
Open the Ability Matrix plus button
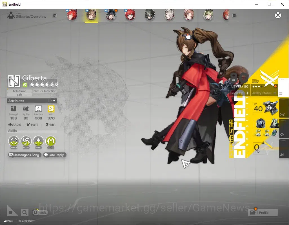click(275, 93)
